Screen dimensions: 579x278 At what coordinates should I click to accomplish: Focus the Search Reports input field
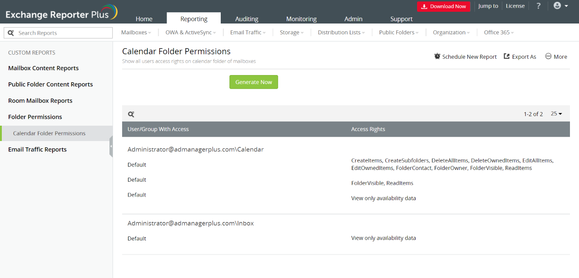[58, 33]
